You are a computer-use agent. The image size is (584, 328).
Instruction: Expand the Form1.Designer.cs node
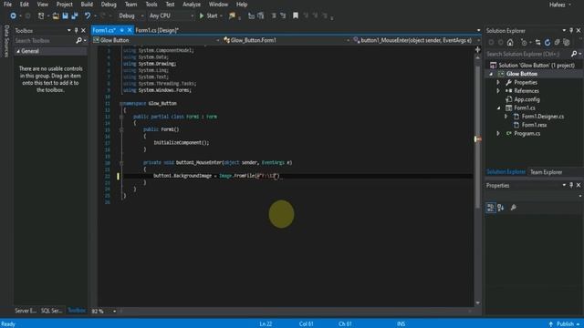coord(506,117)
